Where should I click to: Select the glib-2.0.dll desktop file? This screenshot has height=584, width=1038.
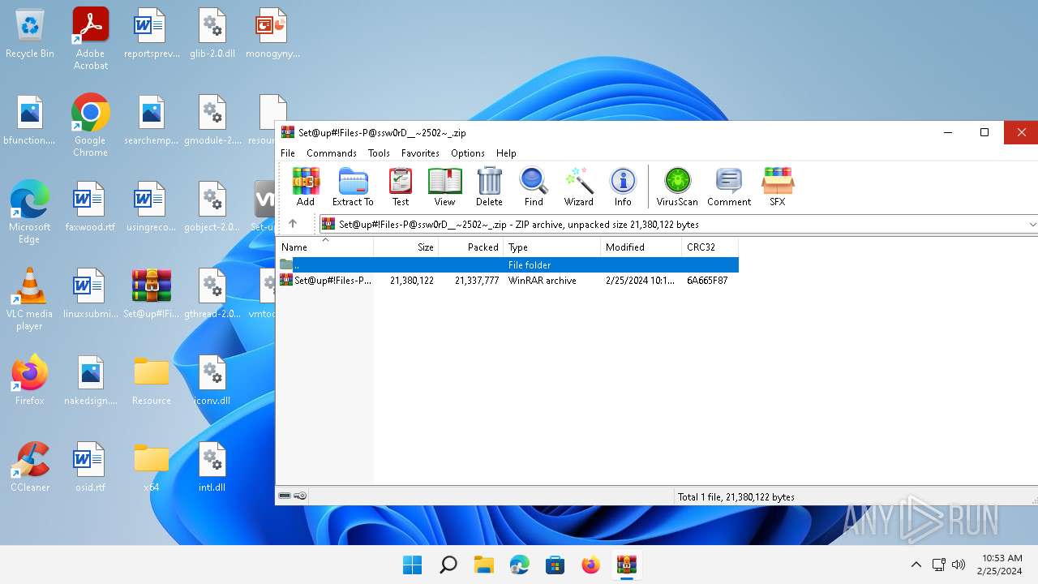coord(212,33)
